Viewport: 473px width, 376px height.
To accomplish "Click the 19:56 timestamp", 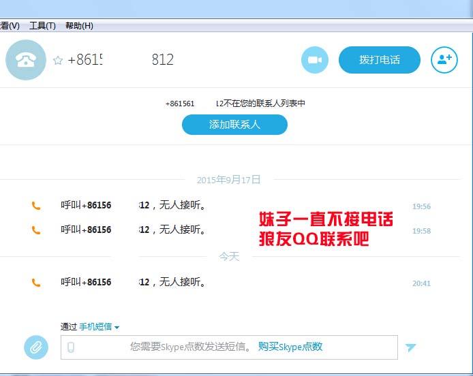I will click(x=421, y=206).
